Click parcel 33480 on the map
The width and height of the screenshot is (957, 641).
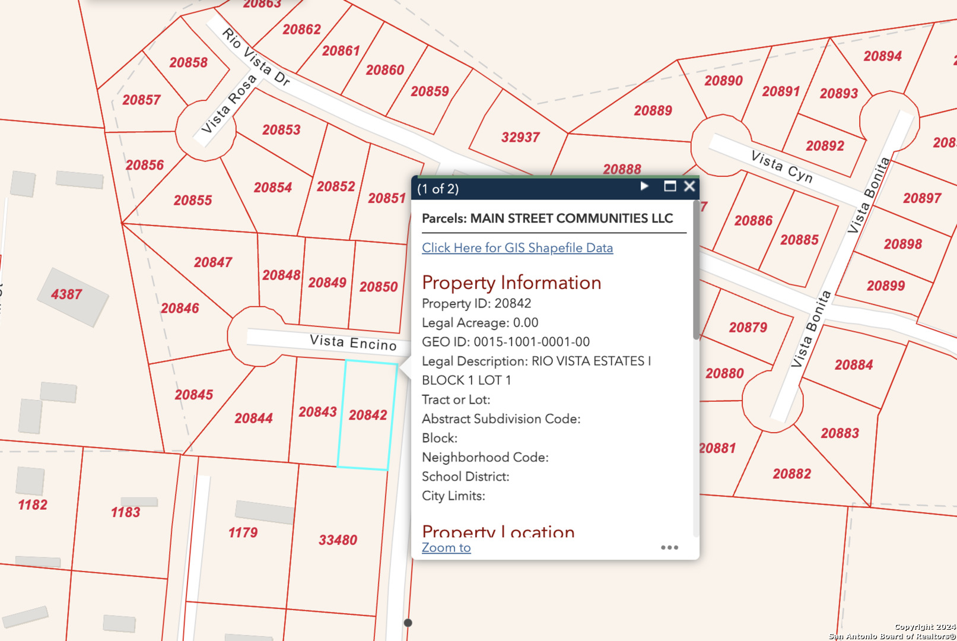tap(338, 540)
